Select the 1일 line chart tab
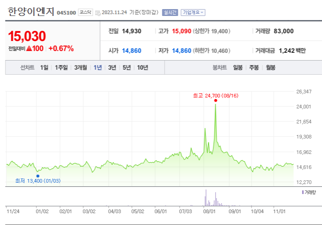Viewport: 322px width, 225px height. point(44,67)
